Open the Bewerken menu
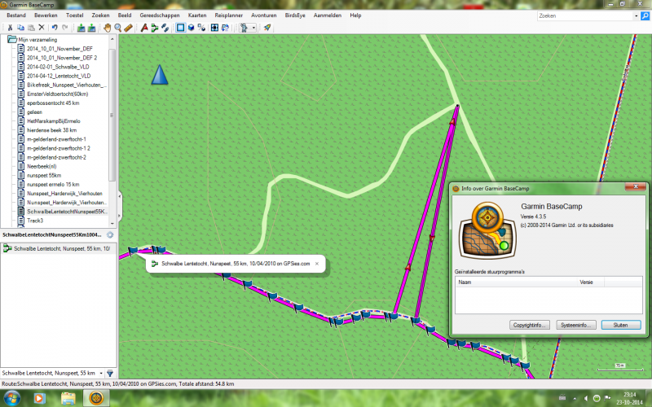Image resolution: width=652 pixels, height=407 pixels. click(46, 15)
